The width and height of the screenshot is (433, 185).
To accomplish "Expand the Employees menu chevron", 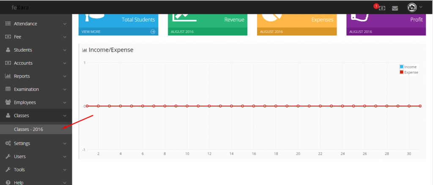I will coord(65,103).
